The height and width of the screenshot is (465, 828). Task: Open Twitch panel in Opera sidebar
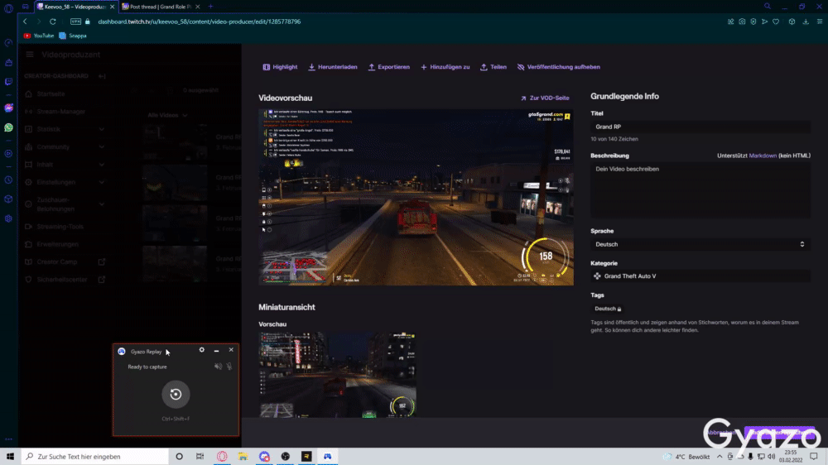[x=8, y=83]
